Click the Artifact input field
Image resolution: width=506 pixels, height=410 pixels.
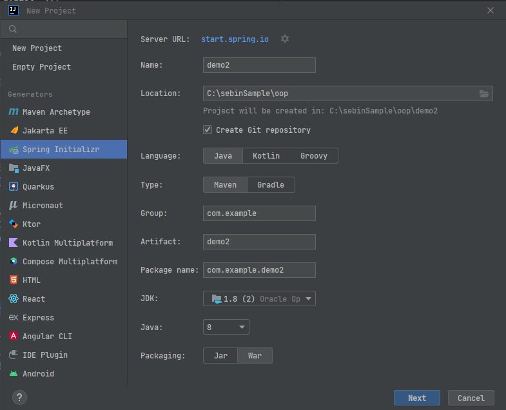click(259, 242)
